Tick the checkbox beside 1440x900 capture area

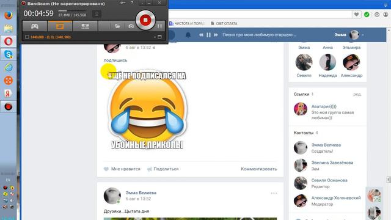tap(27, 37)
